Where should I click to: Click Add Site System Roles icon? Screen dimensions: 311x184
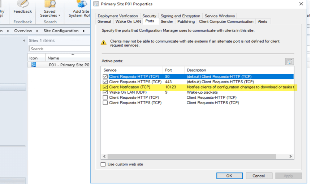pyautogui.click(x=81, y=4)
